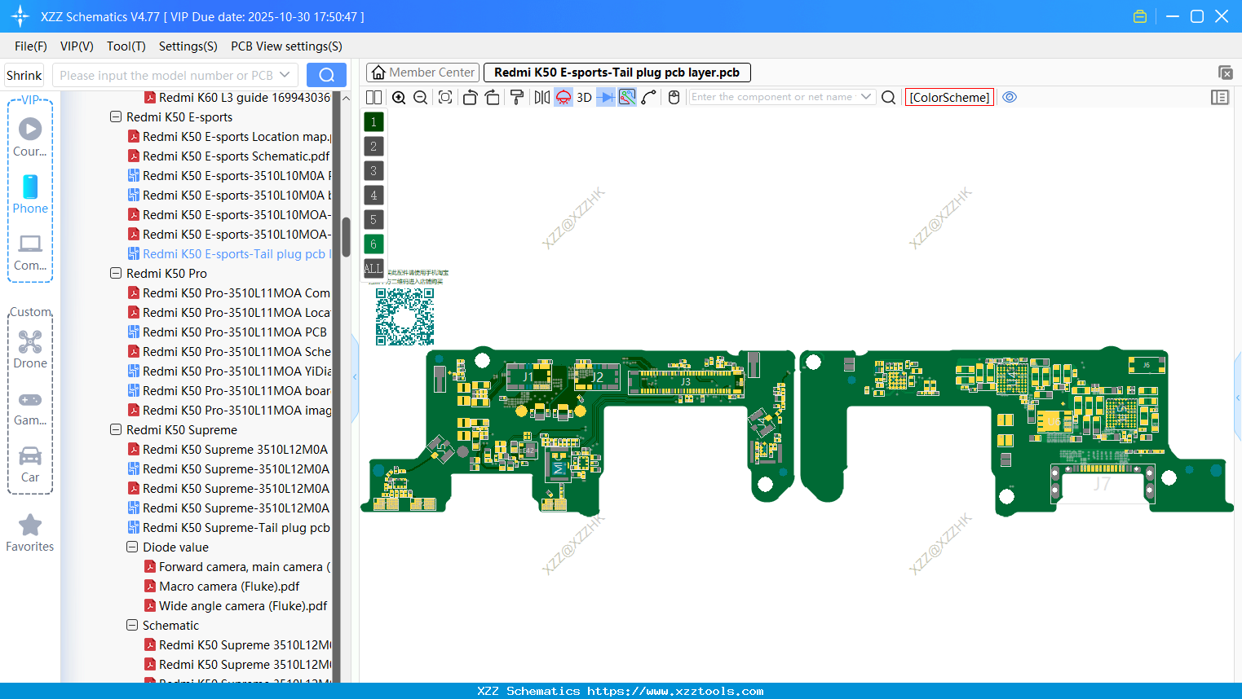Image resolution: width=1242 pixels, height=699 pixels.
Task: Open the Member Center
Action: click(x=422, y=72)
